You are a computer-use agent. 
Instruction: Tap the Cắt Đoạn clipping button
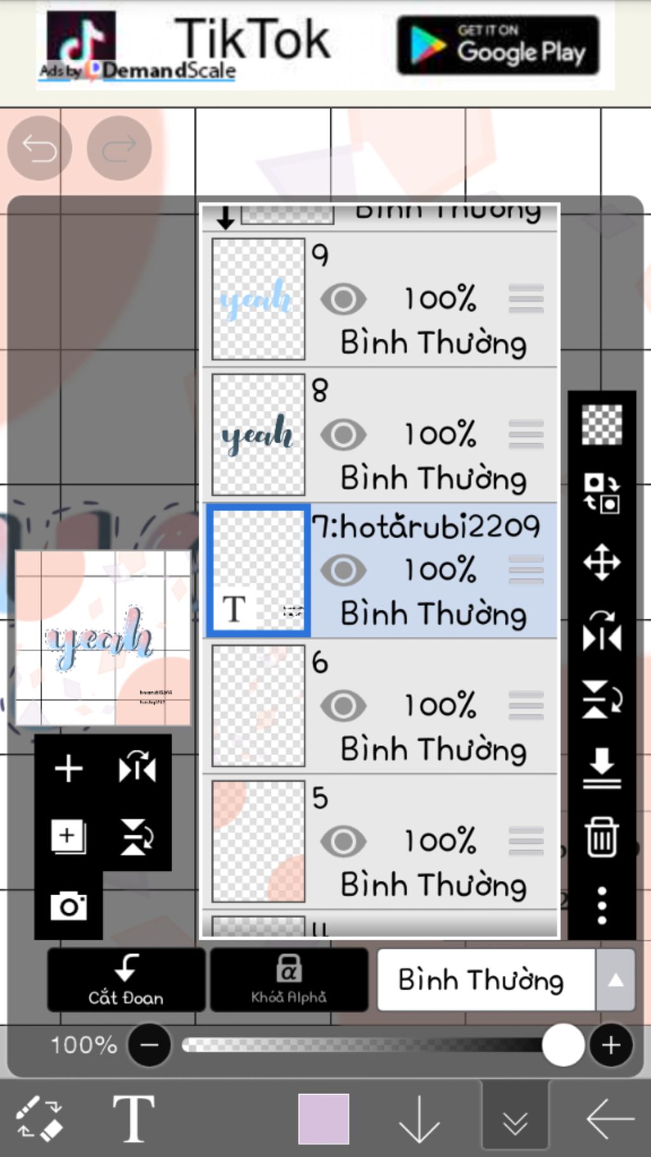click(126, 980)
